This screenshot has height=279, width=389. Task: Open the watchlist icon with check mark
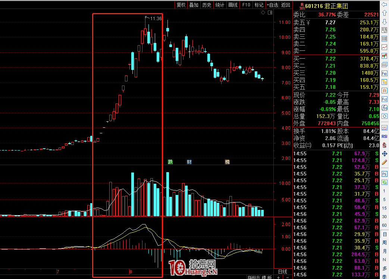(x=384, y=30)
